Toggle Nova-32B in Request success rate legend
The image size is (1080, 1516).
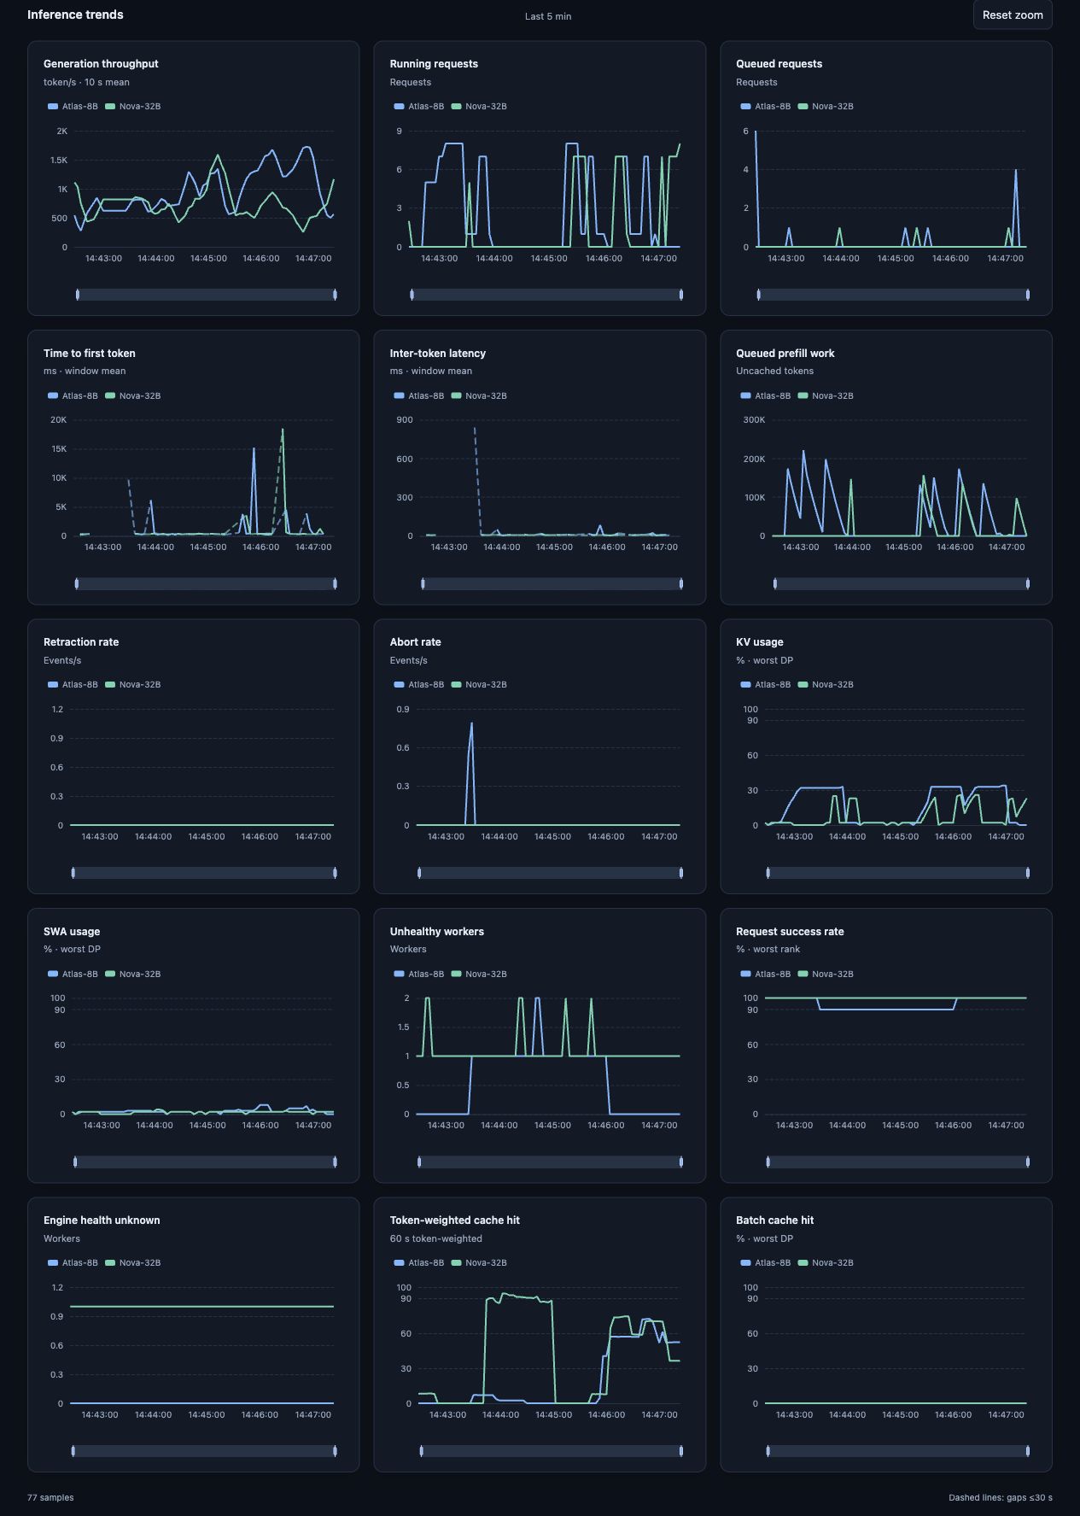click(826, 975)
